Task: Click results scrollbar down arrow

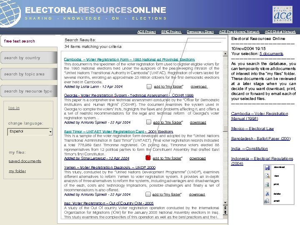Action: (x=225, y=202)
